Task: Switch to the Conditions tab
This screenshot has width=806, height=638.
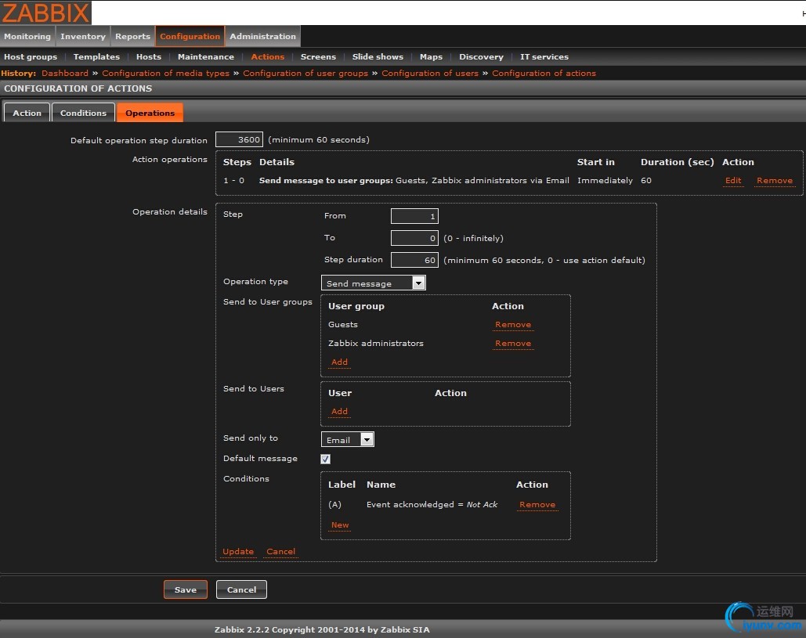Action: tap(83, 113)
